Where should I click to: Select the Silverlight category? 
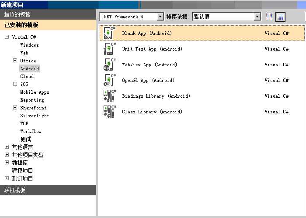35,116
